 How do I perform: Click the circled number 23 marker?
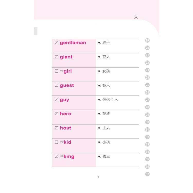[147, 70]
